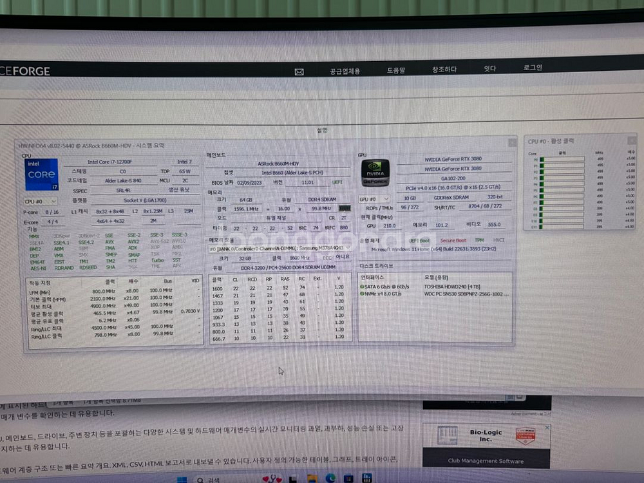The image size is (644, 483).
Task: Select the 65 W TDP value
Action: point(184,171)
